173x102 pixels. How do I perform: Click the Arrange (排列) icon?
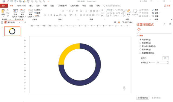point(128,11)
